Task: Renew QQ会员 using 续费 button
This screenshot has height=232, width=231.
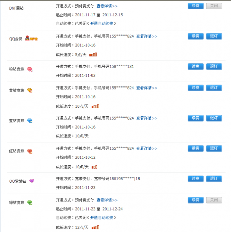Action: coord(196,36)
